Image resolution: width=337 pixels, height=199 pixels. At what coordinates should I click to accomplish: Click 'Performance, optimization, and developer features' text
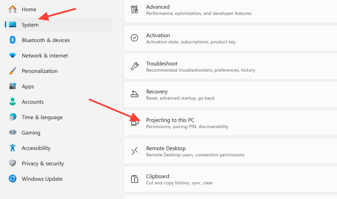(x=199, y=13)
